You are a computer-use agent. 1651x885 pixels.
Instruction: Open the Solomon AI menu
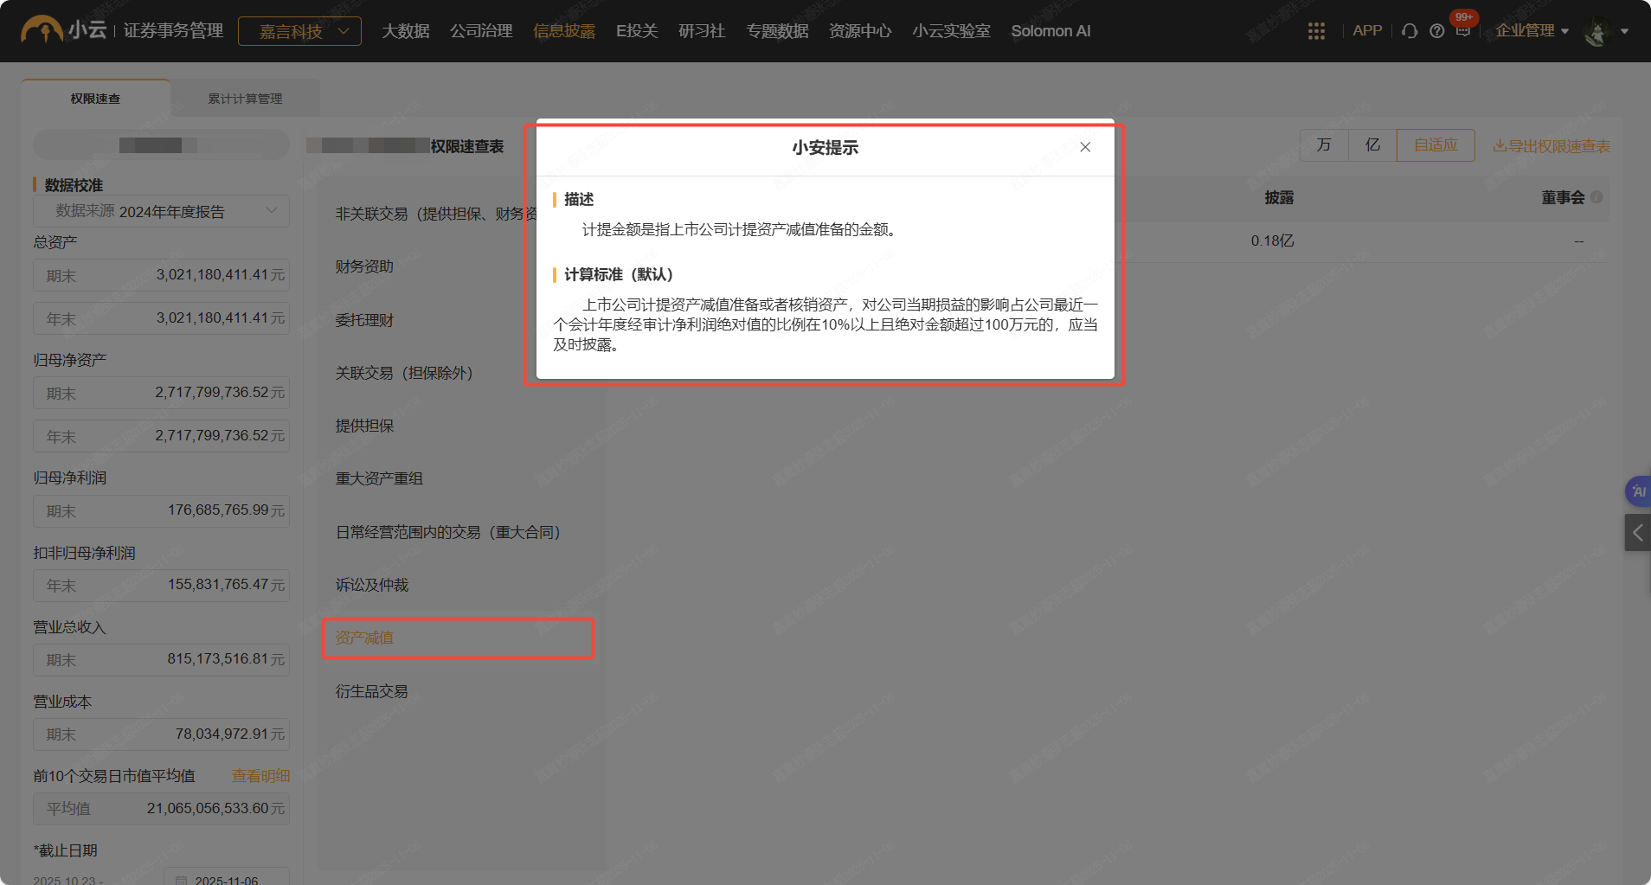click(1050, 31)
